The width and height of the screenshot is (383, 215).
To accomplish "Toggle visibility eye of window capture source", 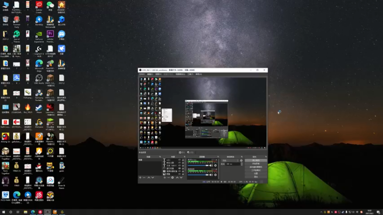I will (x=180, y=169).
